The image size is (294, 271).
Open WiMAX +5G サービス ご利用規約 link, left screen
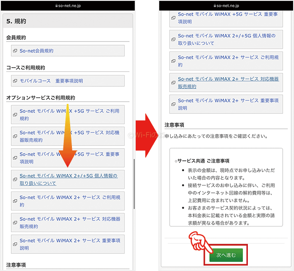click(x=69, y=115)
